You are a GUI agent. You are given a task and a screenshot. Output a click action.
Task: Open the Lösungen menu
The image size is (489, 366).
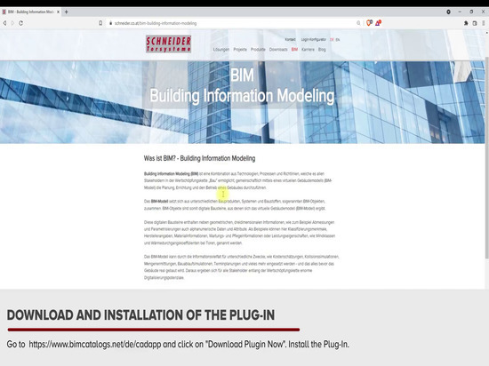[x=221, y=50]
